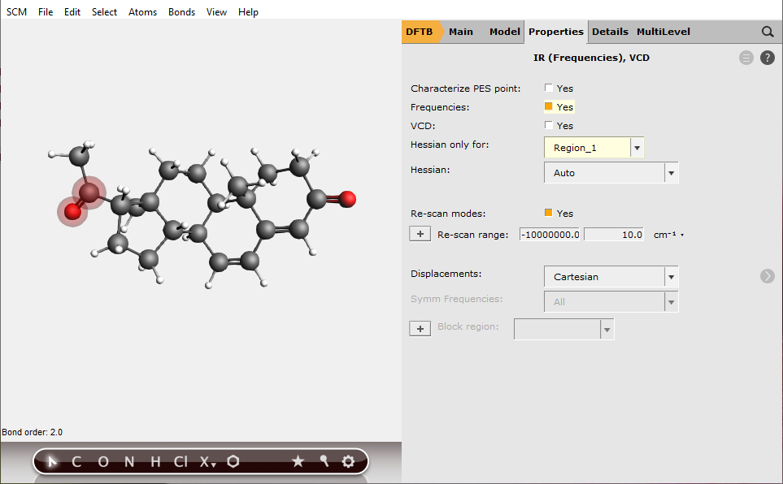
Task: Select the Oxygen atom tool
Action: click(x=102, y=461)
